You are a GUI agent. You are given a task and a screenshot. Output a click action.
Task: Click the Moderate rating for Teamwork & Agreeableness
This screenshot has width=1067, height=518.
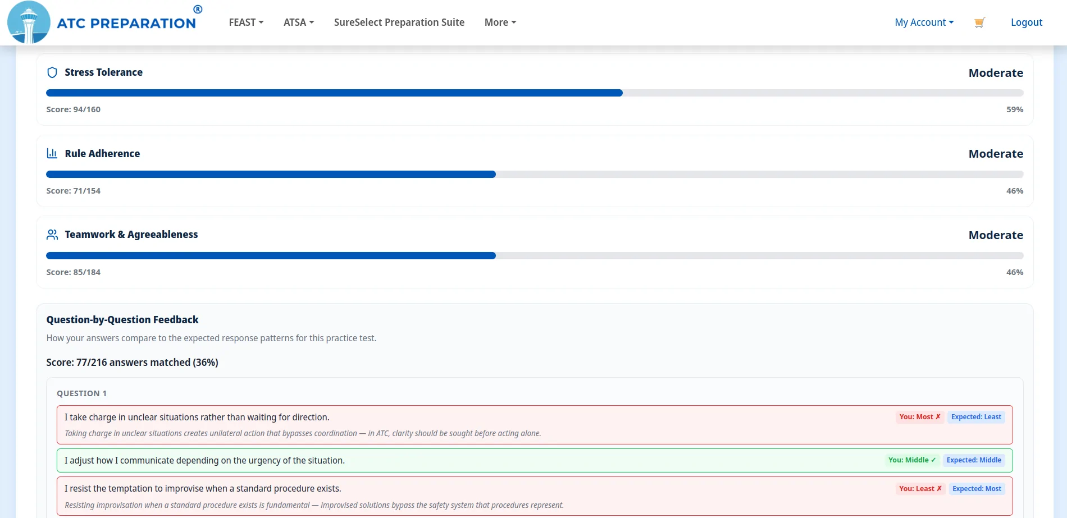click(x=996, y=235)
